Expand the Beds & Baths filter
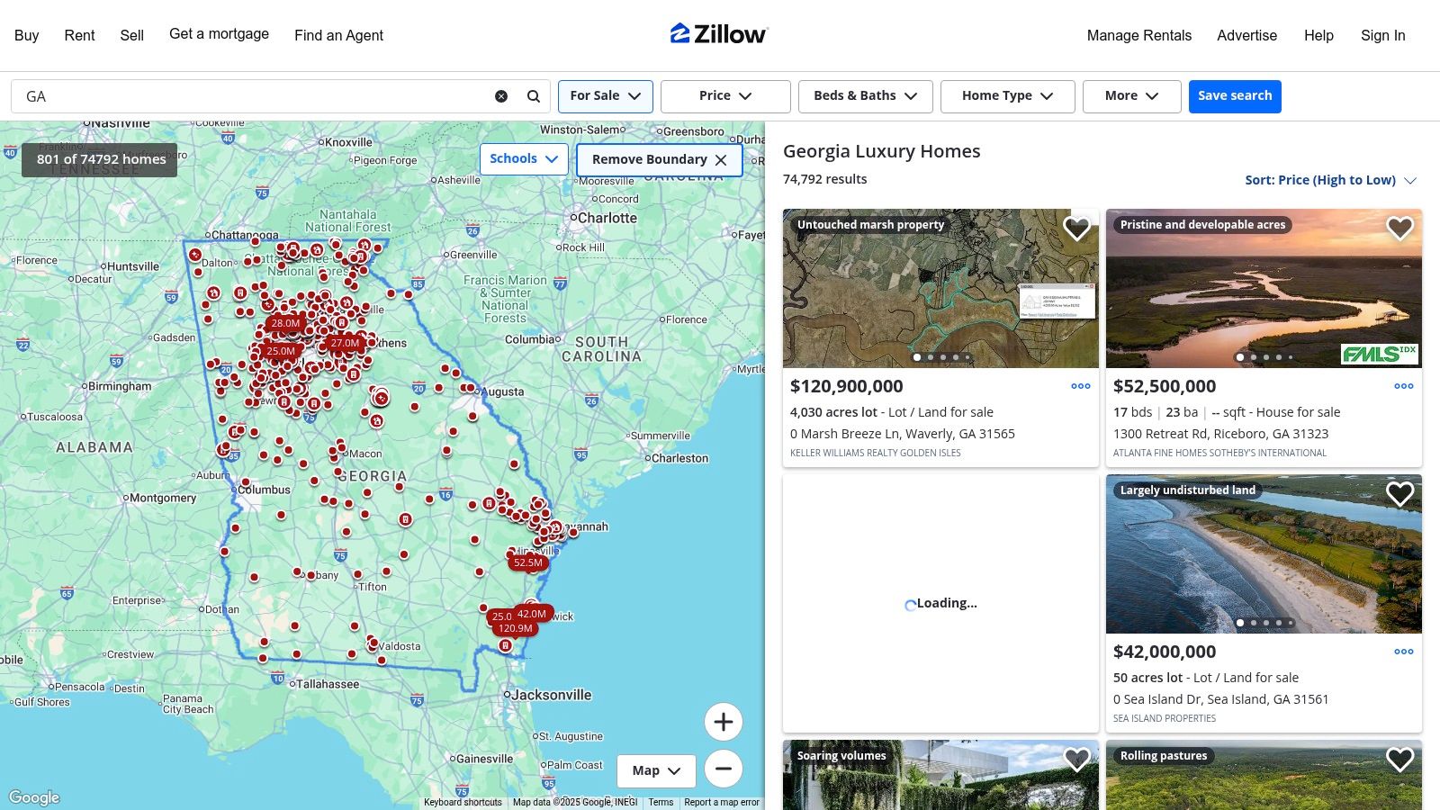The image size is (1440, 810). pyautogui.click(x=865, y=96)
